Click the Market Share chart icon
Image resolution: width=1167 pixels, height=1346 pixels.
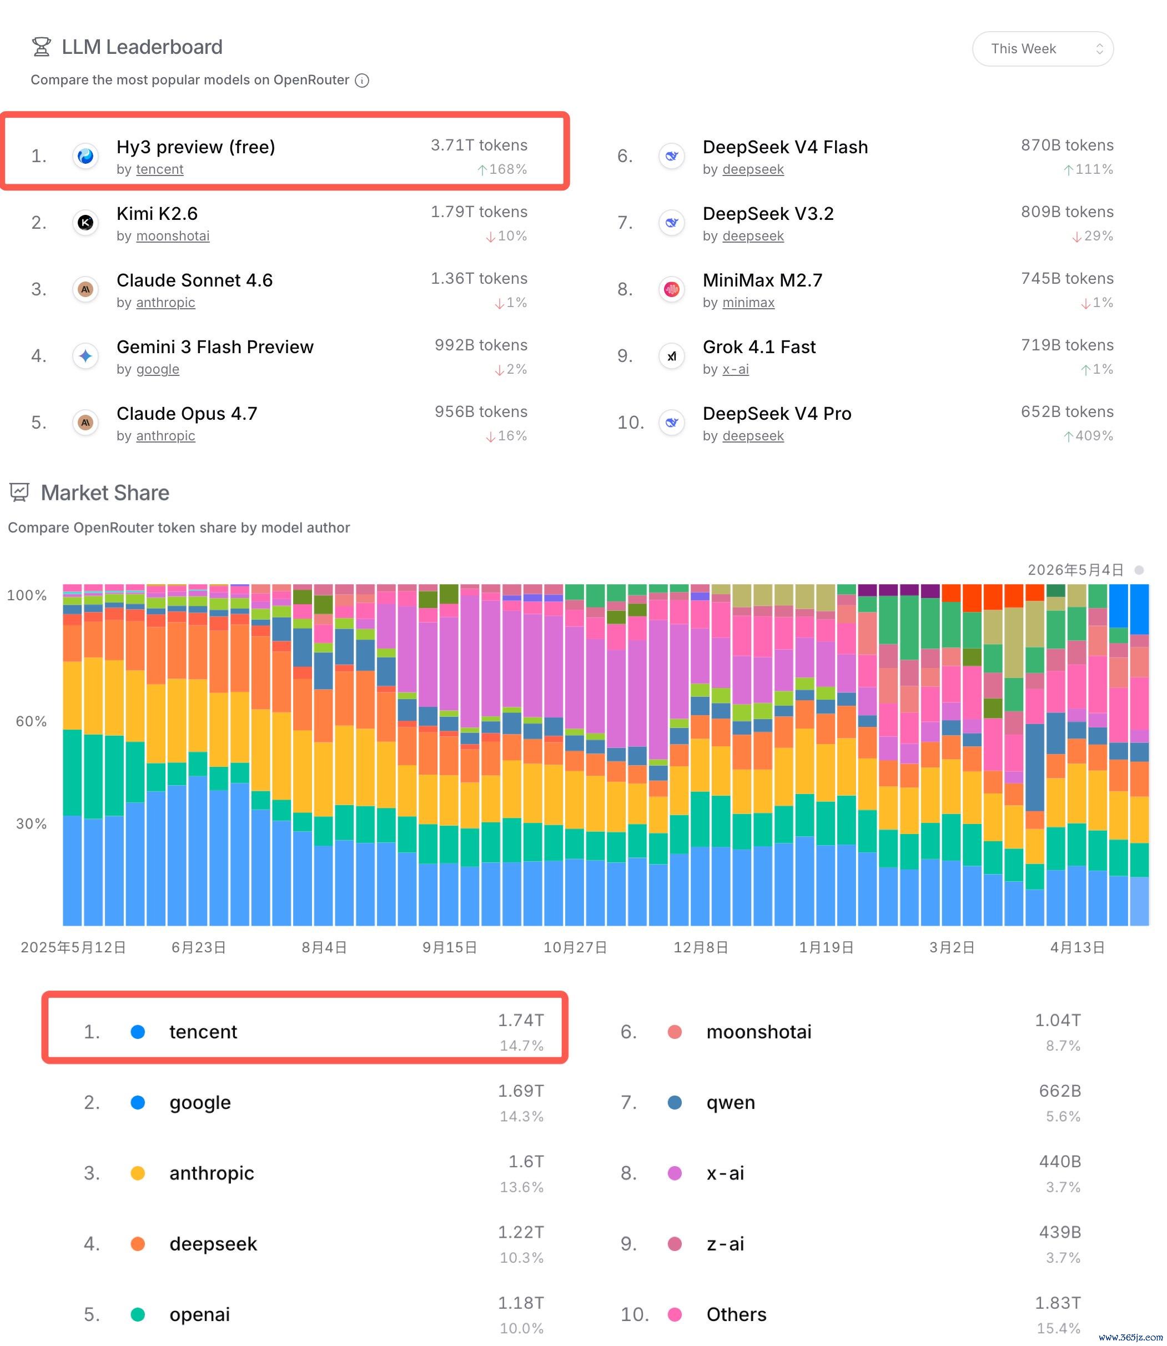click(x=19, y=493)
